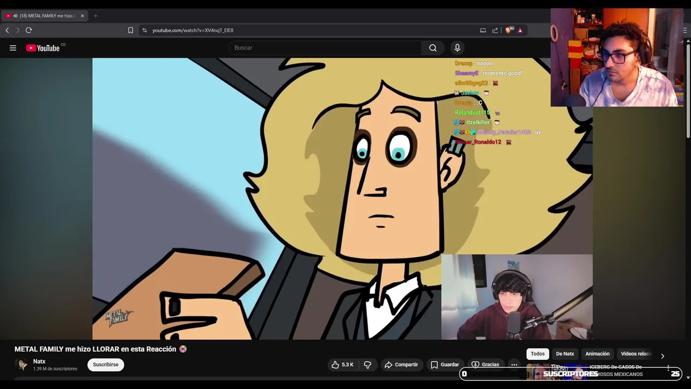This screenshot has height=389, width=691.
Task: Open the options menu for the ICEBERG video
Action: [x=668, y=368]
